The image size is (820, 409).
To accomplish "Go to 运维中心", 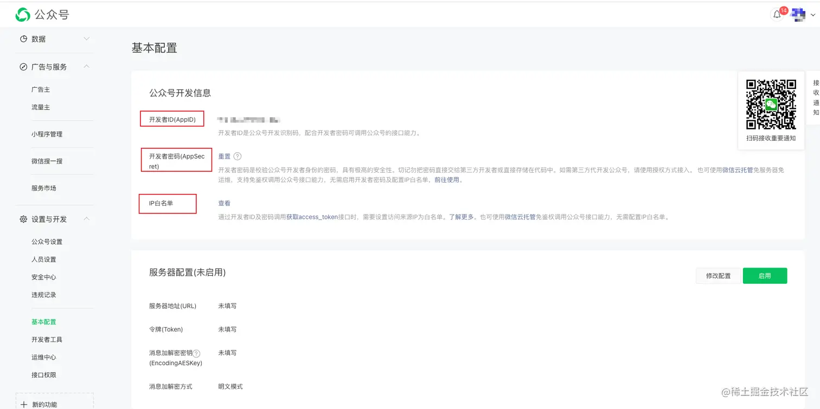I will 44,358.
